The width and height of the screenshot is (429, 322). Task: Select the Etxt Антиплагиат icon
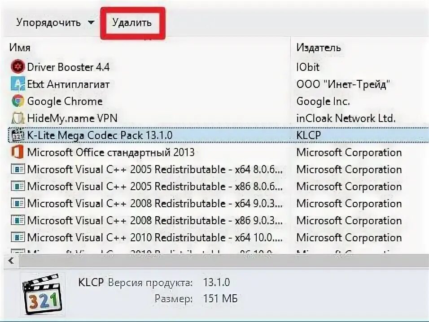point(18,84)
